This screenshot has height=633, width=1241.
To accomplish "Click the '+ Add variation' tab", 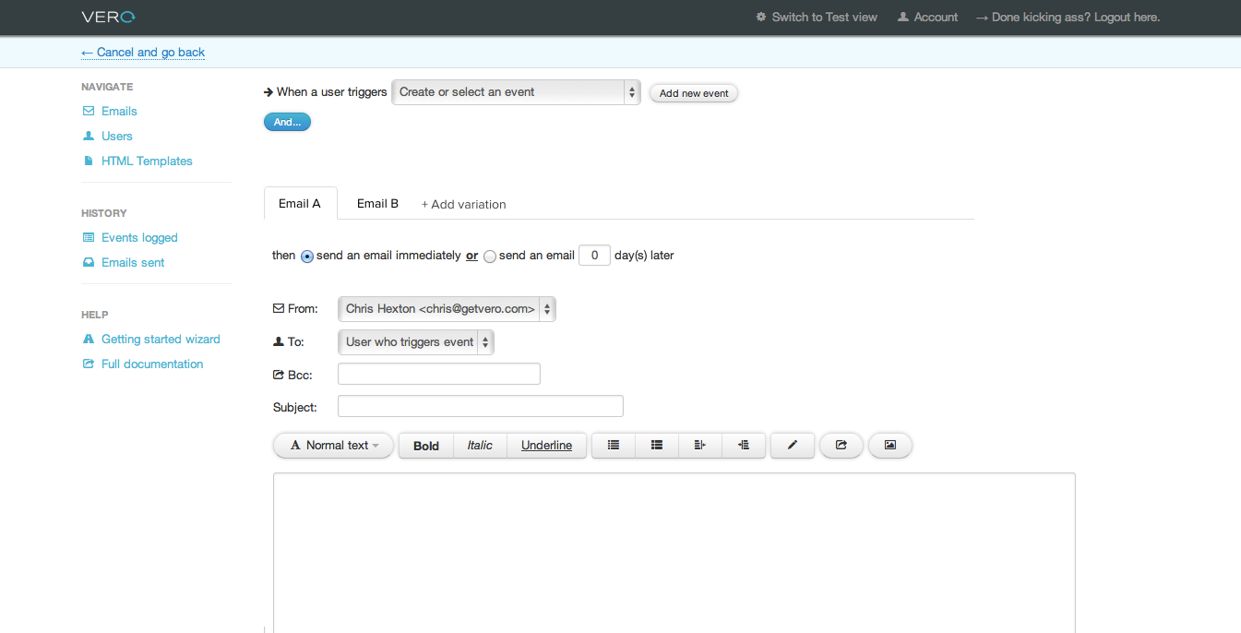I will 463,205.
